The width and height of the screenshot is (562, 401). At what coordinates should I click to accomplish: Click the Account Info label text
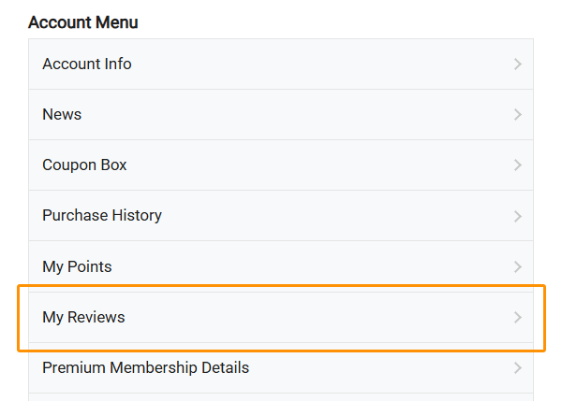click(87, 64)
